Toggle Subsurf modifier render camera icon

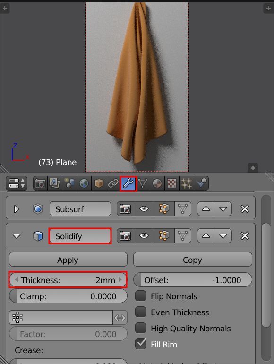click(125, 209)
